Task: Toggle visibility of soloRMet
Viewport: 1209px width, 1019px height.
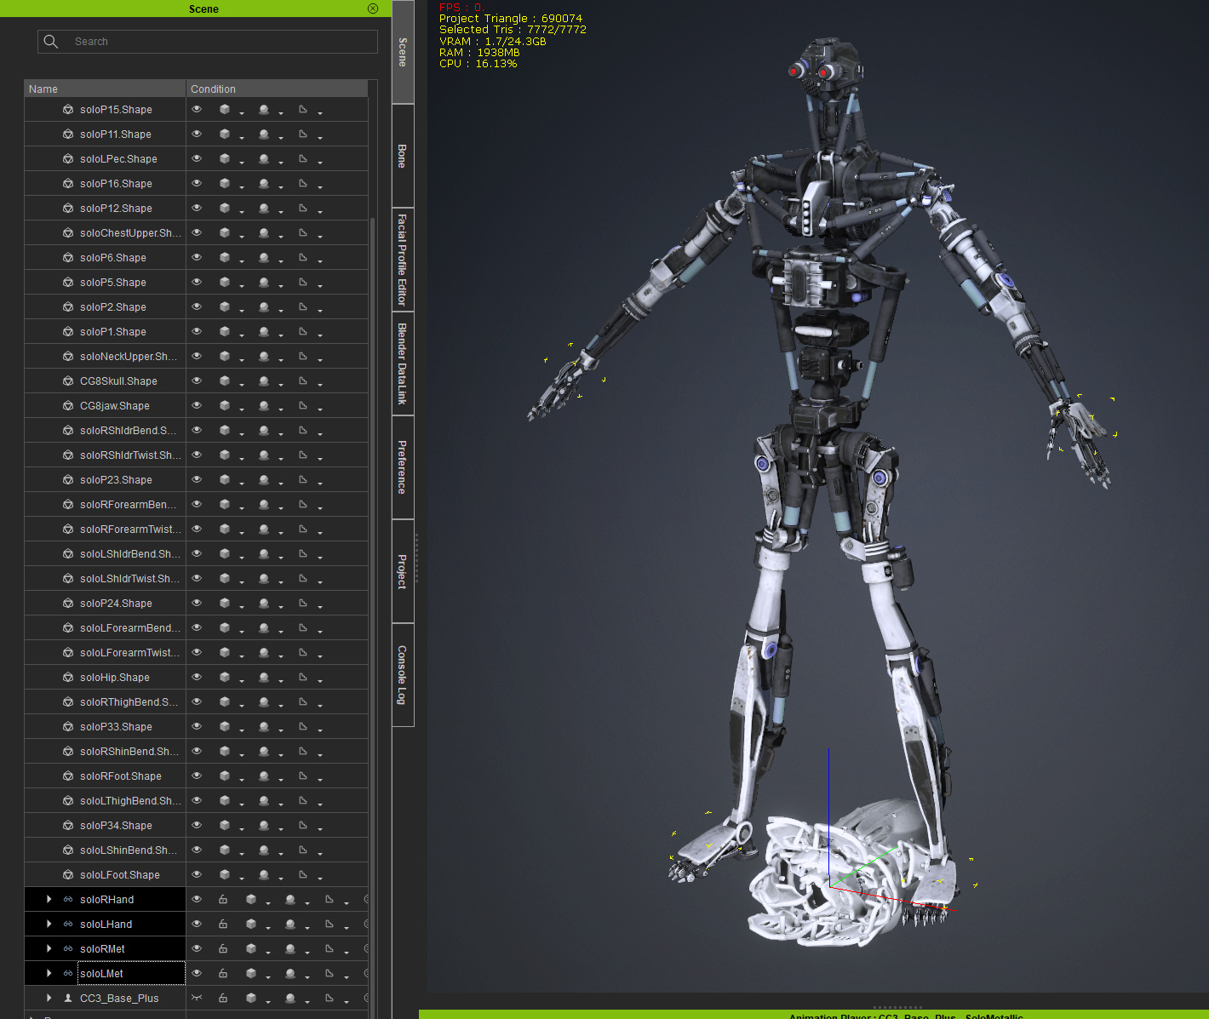Action: coord(197,949)
